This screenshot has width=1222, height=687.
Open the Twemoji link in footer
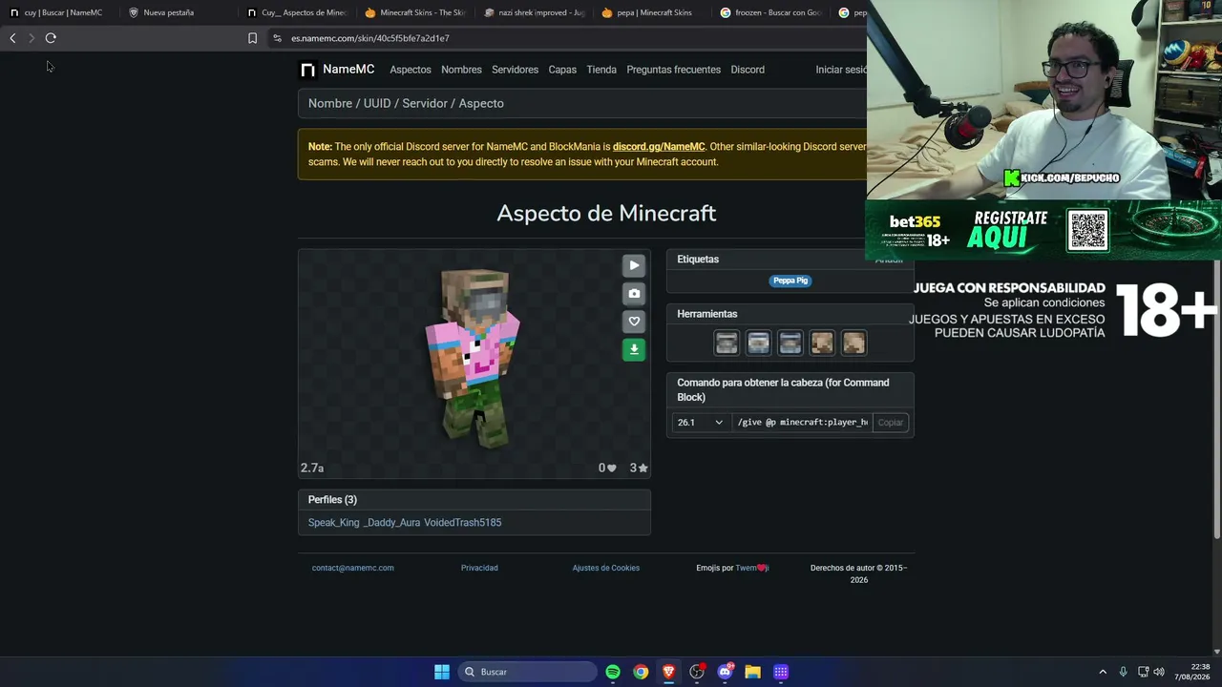(751, 568)
